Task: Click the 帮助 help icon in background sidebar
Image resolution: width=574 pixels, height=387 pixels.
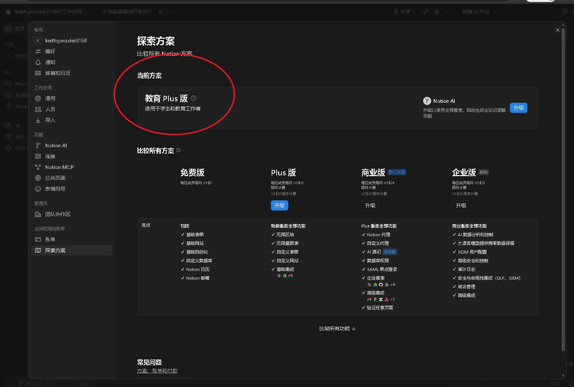Action: click(8, 137)
